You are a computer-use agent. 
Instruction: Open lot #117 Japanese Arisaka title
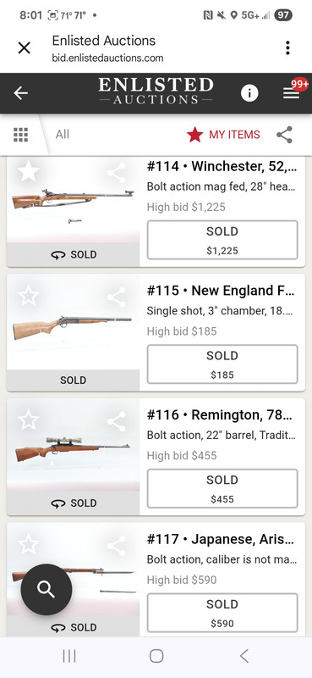(x=222, y=539)
